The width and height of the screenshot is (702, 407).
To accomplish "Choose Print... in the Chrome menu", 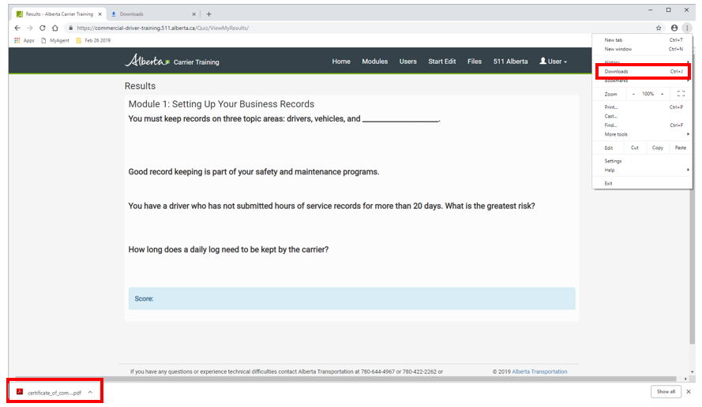I will point(643,107).
